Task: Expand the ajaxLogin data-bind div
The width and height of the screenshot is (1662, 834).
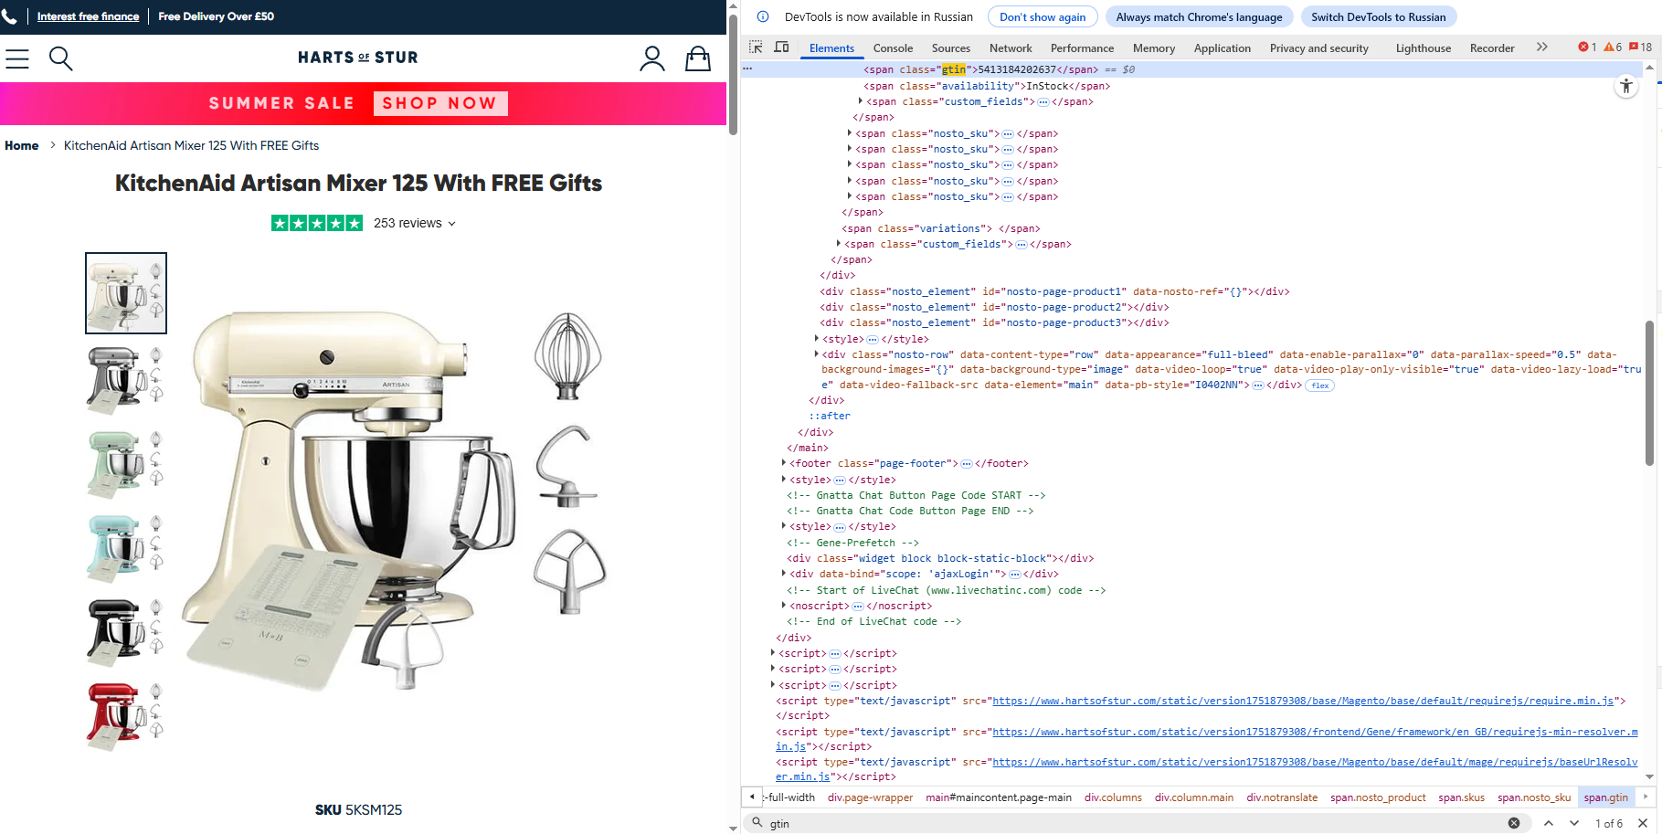Action: click(x=784, y=574)
